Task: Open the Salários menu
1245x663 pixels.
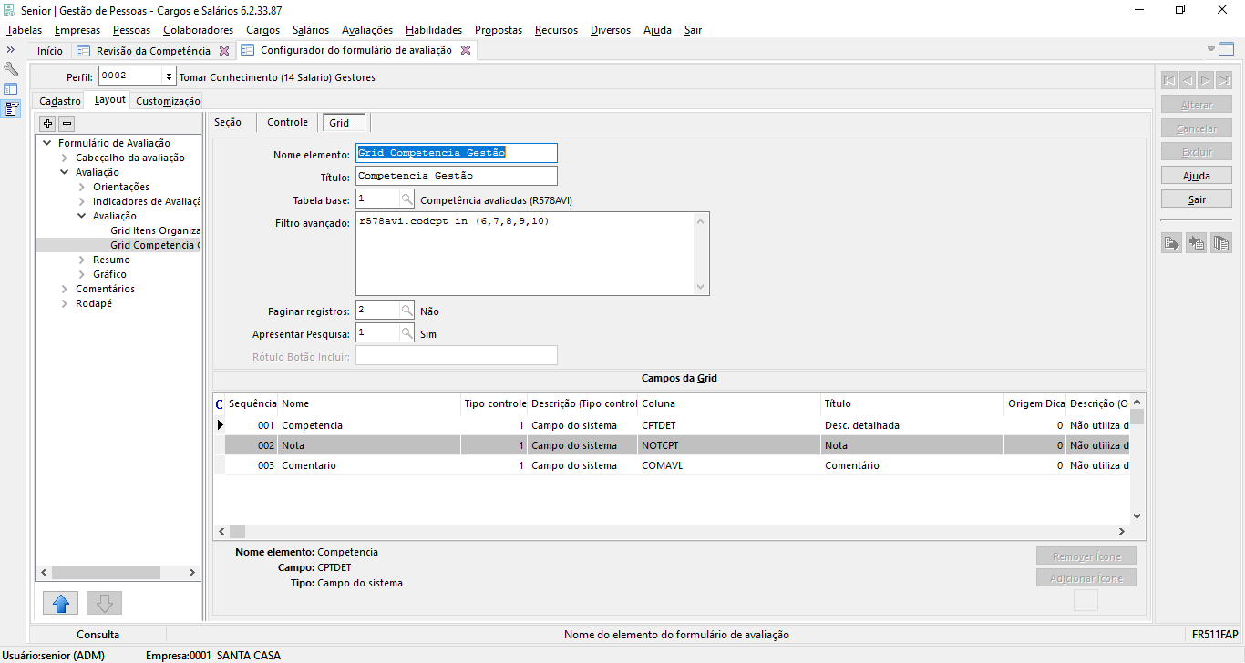Action: 311,30
